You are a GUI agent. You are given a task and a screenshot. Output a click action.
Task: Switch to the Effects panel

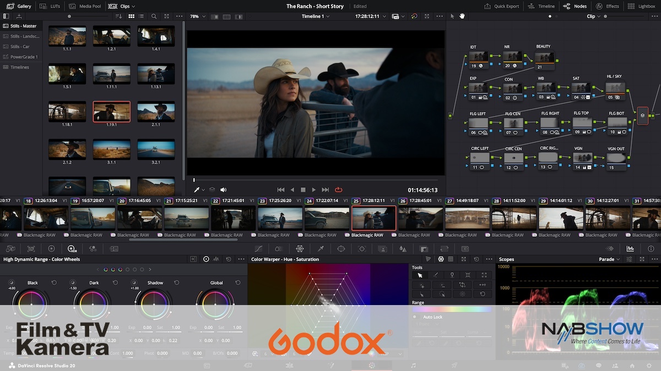607,6
